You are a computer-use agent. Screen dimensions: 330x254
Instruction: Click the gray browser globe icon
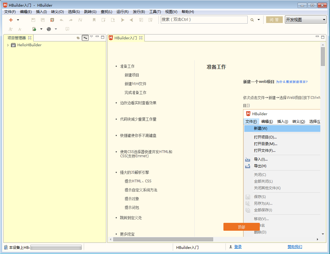click(x=49, y=29)
